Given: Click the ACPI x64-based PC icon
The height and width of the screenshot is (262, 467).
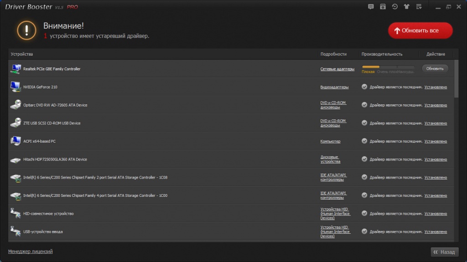Looking at the screenshot, I should [16, 141].
